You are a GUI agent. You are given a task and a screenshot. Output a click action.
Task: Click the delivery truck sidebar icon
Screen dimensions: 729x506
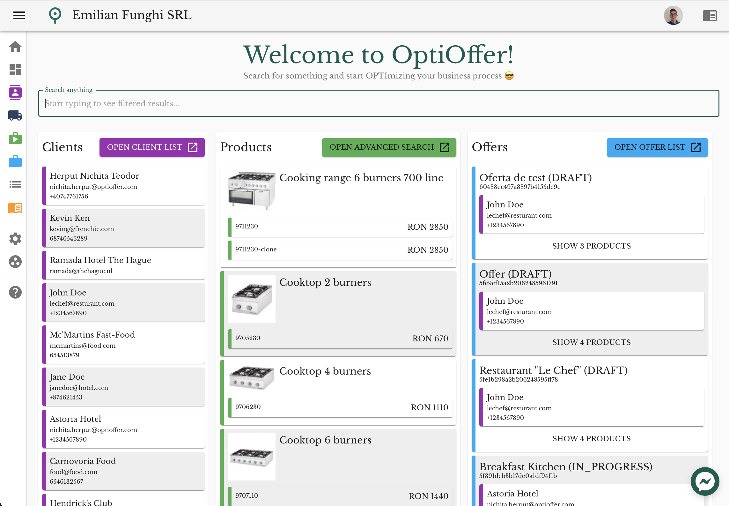tap(15, 115)
